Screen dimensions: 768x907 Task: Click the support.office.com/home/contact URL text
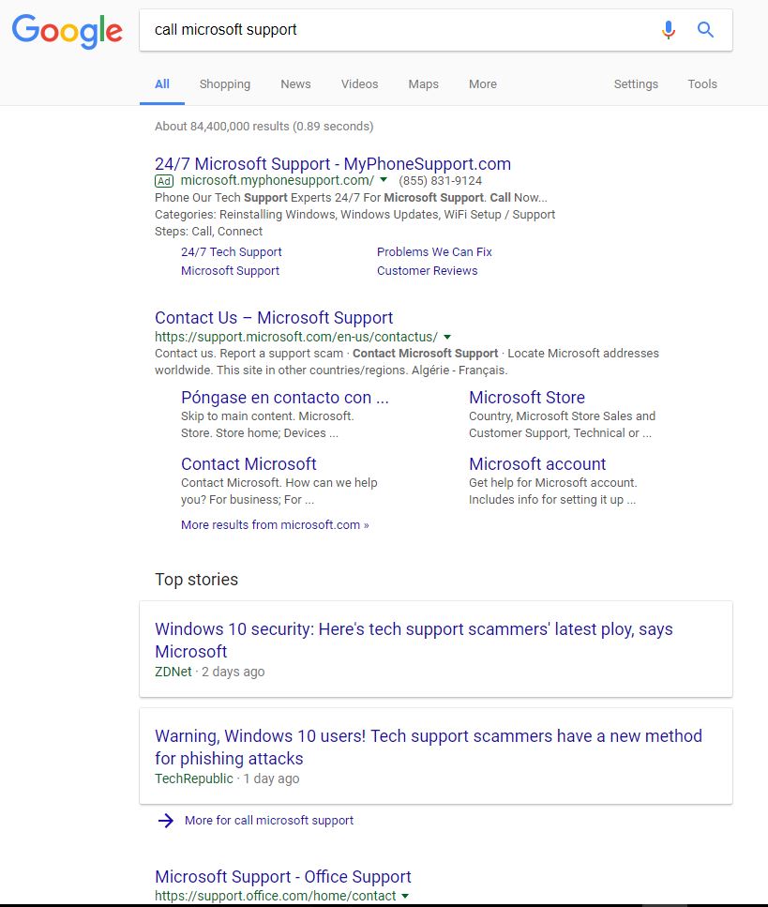pos(276,896)
